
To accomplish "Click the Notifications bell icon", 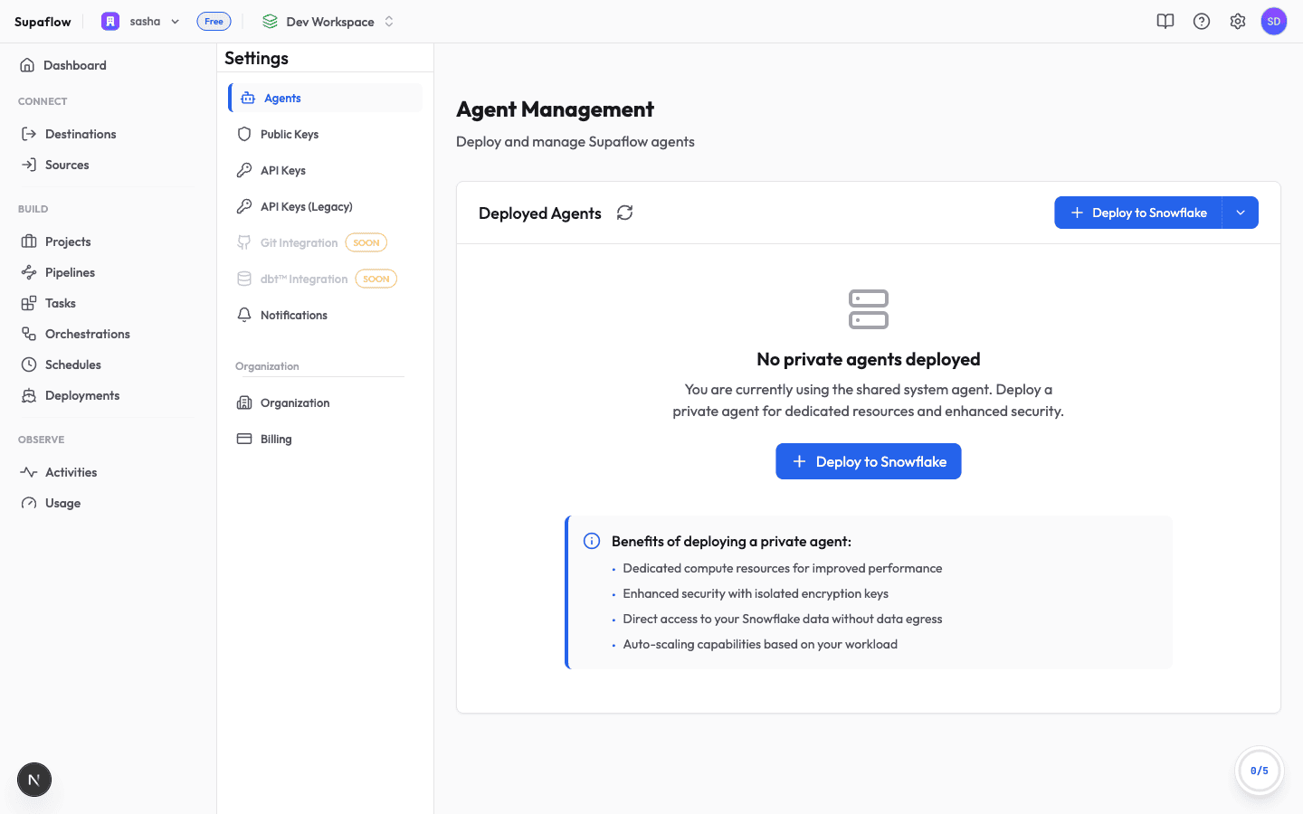I will [244, 315].
